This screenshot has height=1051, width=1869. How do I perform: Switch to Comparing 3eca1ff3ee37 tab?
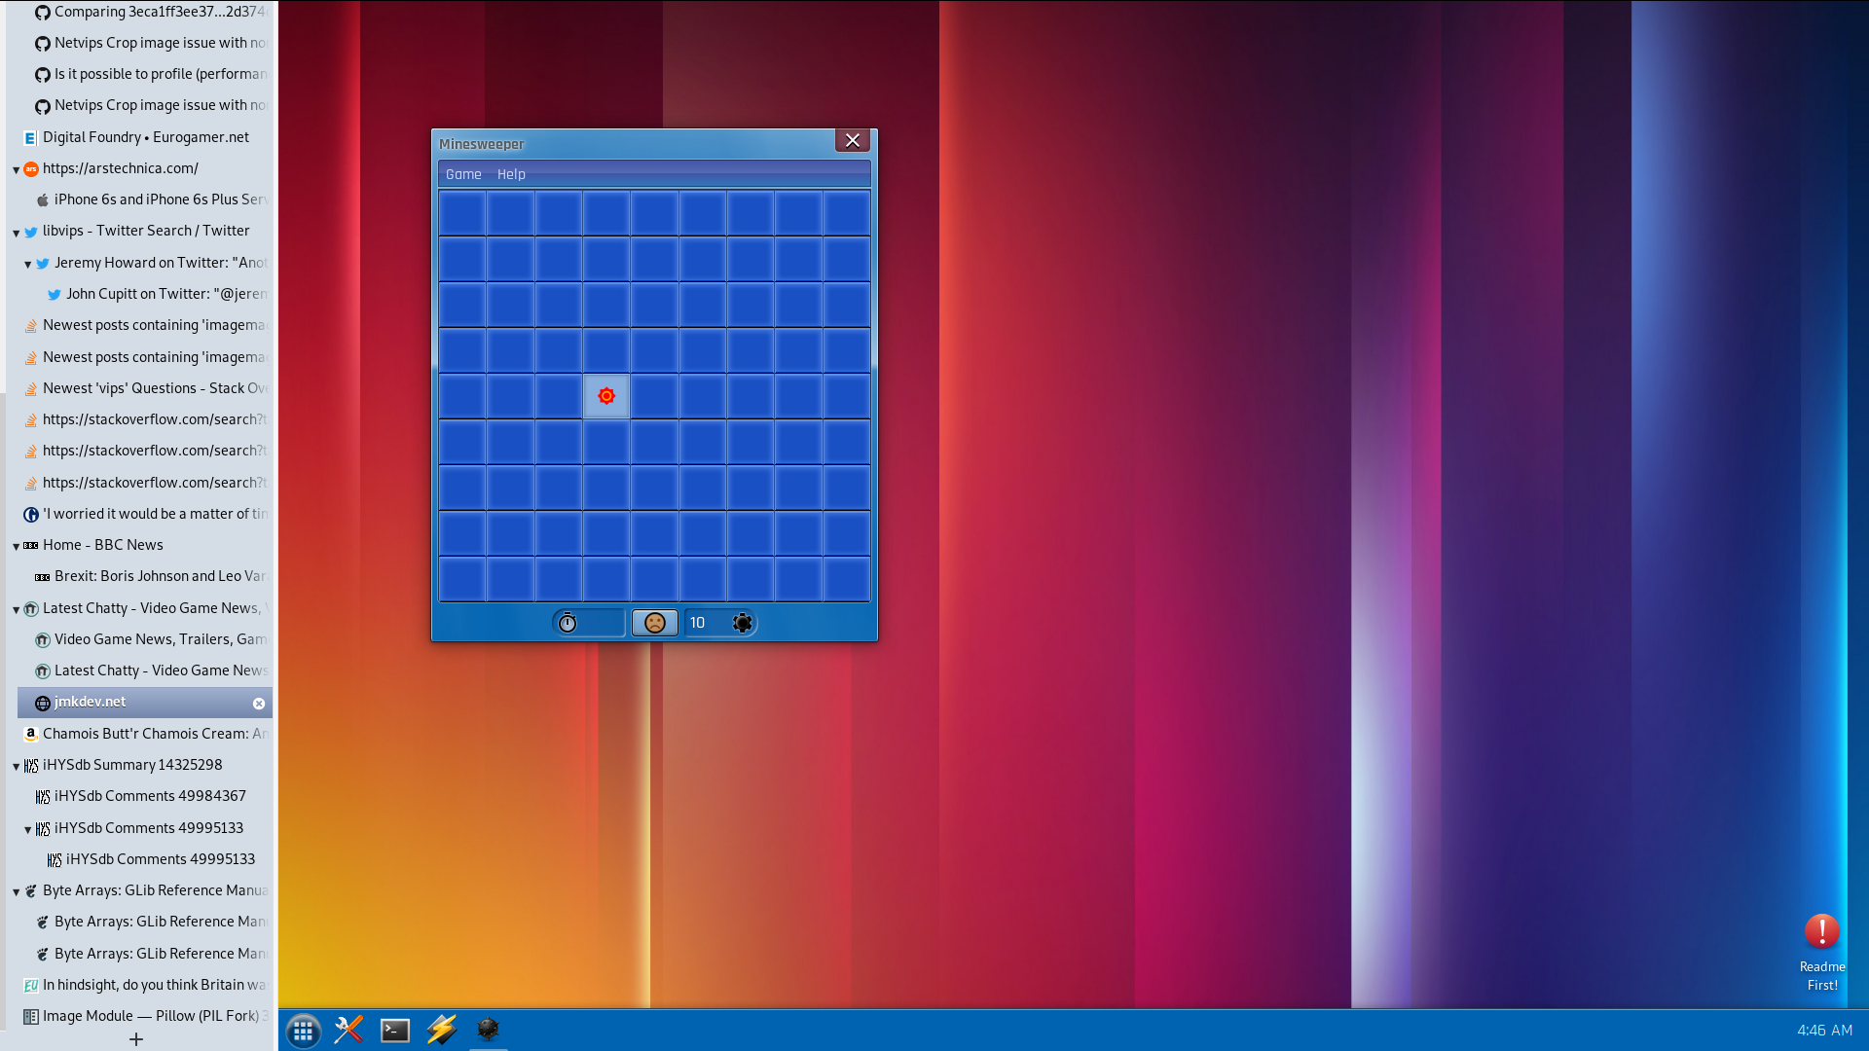coord(151,12)
